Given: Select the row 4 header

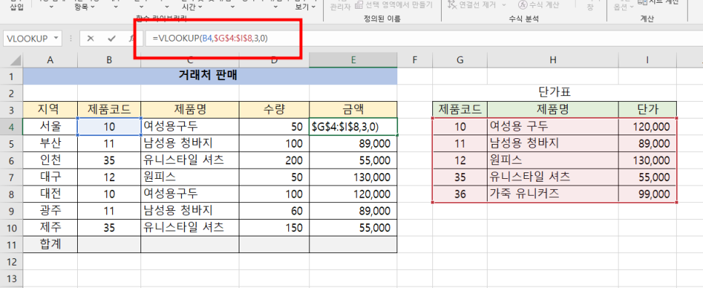Looking at the screenshot, I should point(11,127).
